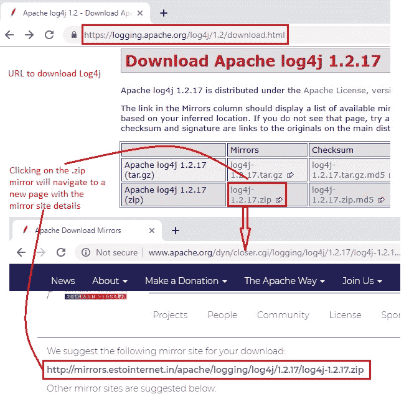Open the Community navigation link
This screenshot has width=409, height=394.
pyautogui.click(x=283, y=315)
